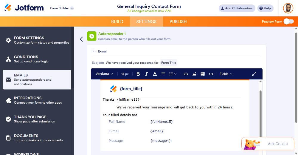
Task: Click the Subject field text
Action: [132, 63]
